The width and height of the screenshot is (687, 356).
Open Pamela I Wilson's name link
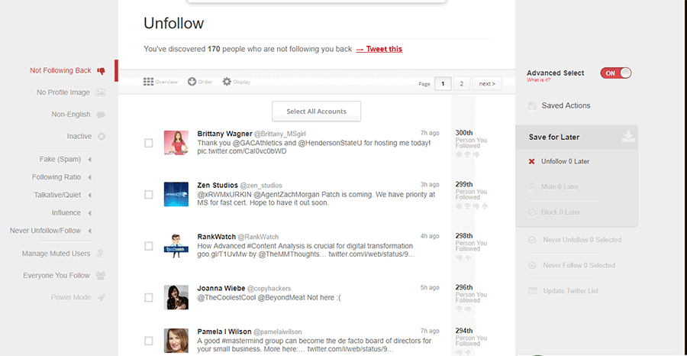click(224, 332)
